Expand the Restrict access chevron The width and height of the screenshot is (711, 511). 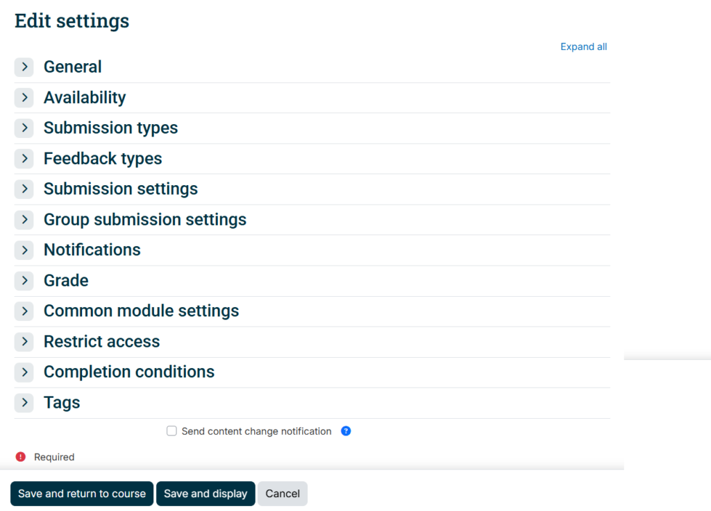point(24,342)
